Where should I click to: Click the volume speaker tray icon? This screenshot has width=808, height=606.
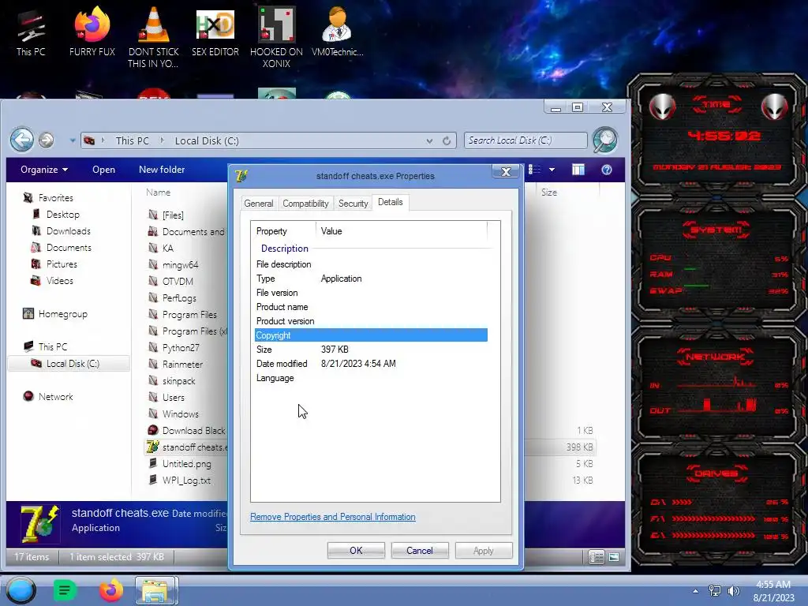click(x=733, y=591)
